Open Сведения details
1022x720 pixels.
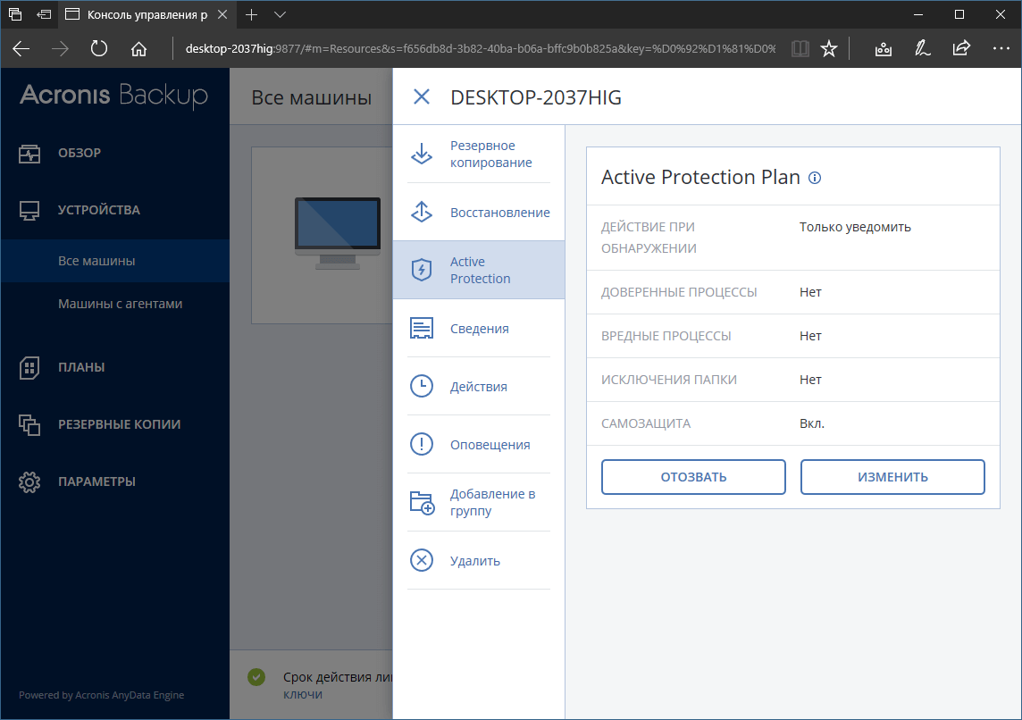click(x=480, y=329)
